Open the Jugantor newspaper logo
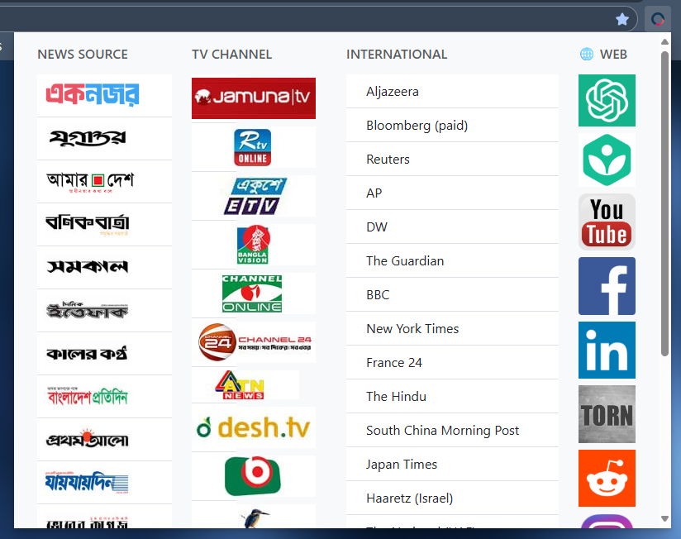 (88, 138)
